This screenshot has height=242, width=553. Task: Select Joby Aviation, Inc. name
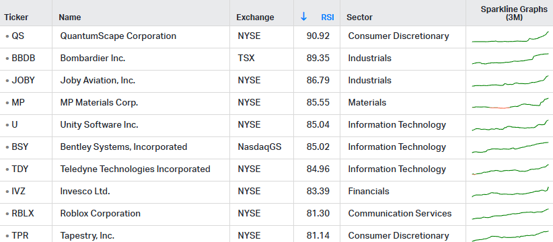point(98,80)
